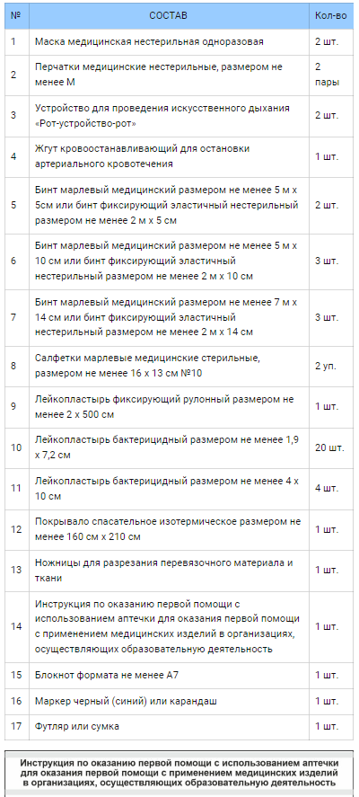359x797 pixels.
Task: Click the Перчатки медицинские нестерильные row text
Action: point(159,75)
